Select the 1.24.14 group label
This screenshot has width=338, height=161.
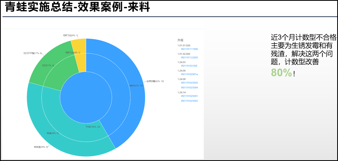(182, 92)
